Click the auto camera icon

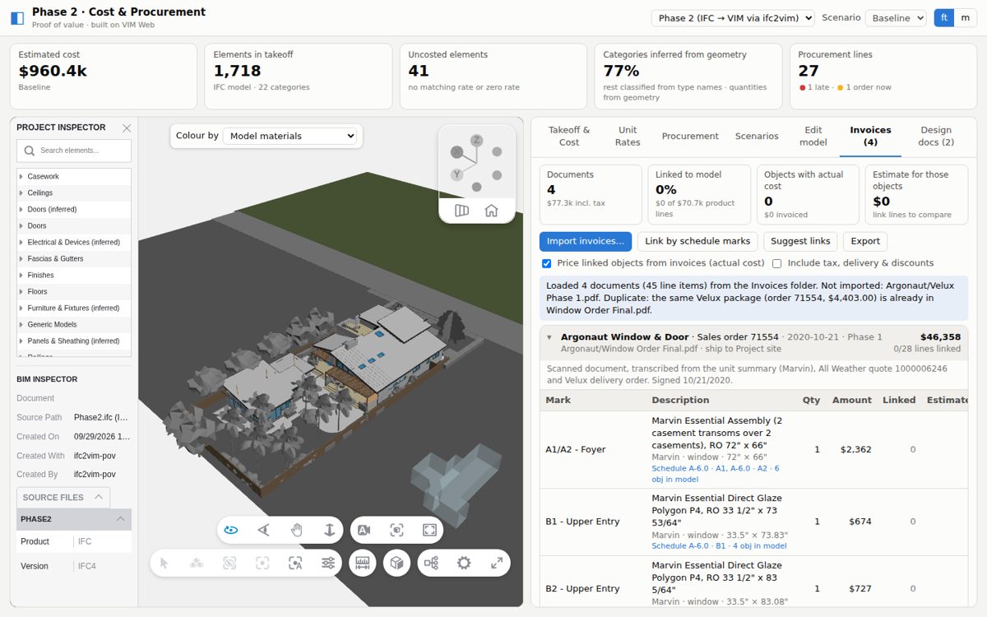364,530
